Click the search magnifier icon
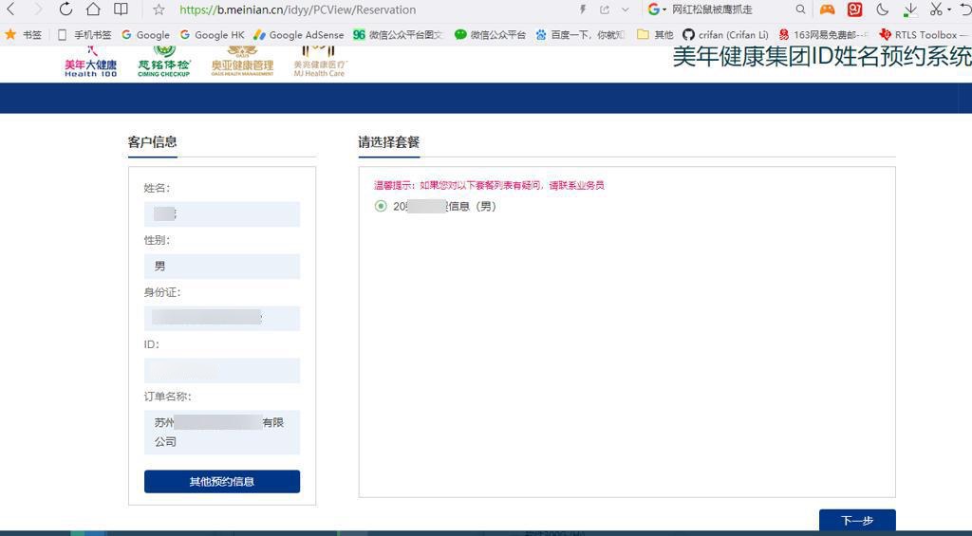Image resolution: width=972 pixels, height=536 pixels. 800,9
